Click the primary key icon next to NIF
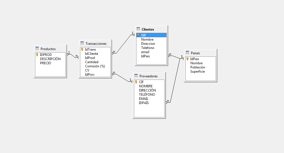 pos(138,35)
